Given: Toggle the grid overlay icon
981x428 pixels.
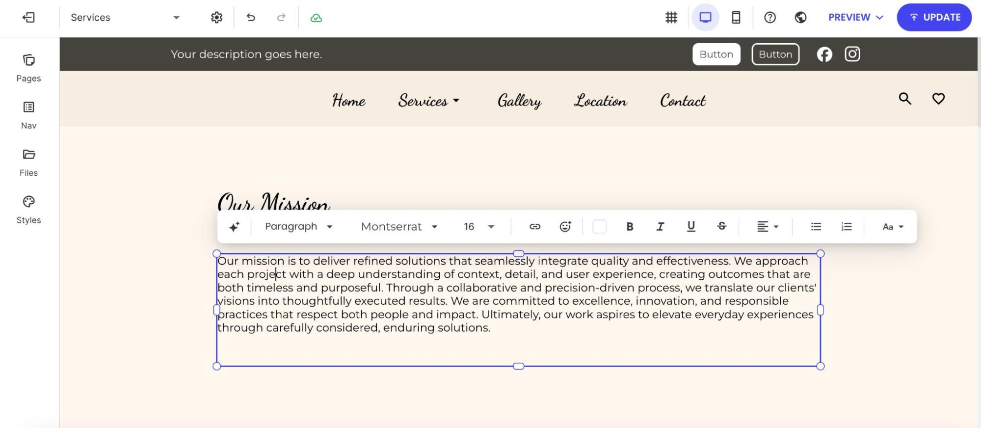Looking at the screenshot, I should tap(671, 18).
